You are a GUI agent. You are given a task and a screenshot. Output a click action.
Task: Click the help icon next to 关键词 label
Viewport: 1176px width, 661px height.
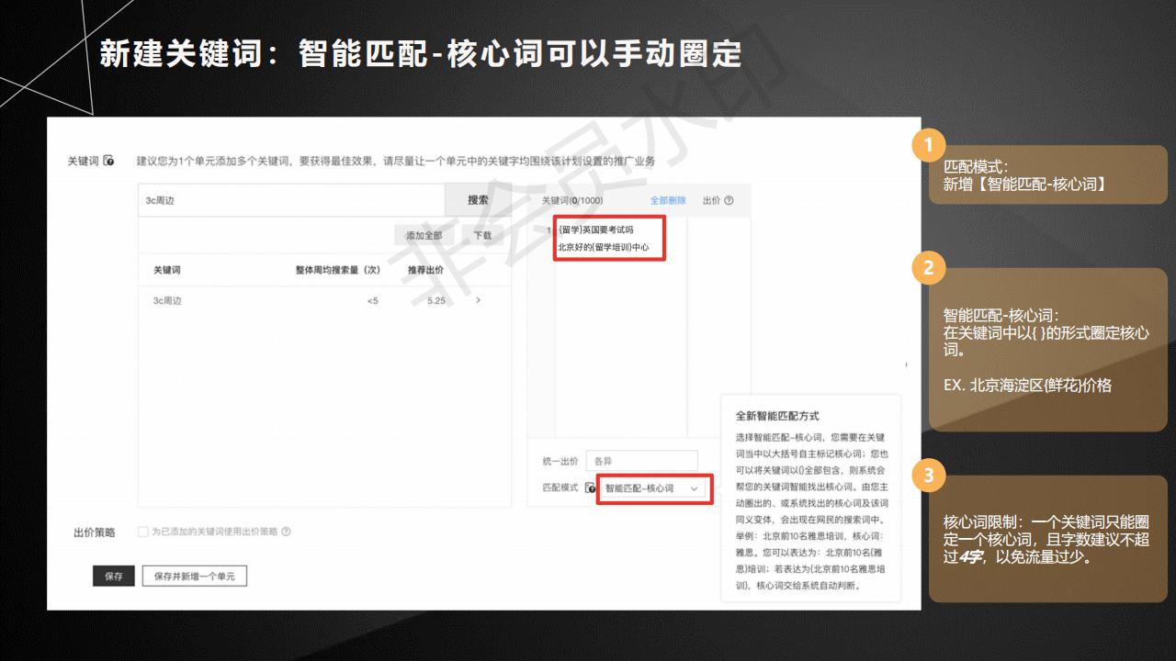click(109, 161)
